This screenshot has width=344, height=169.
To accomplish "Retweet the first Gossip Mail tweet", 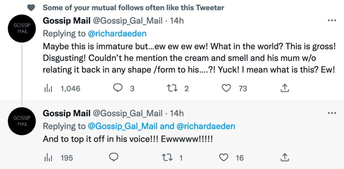I will (x=172, y=88).
